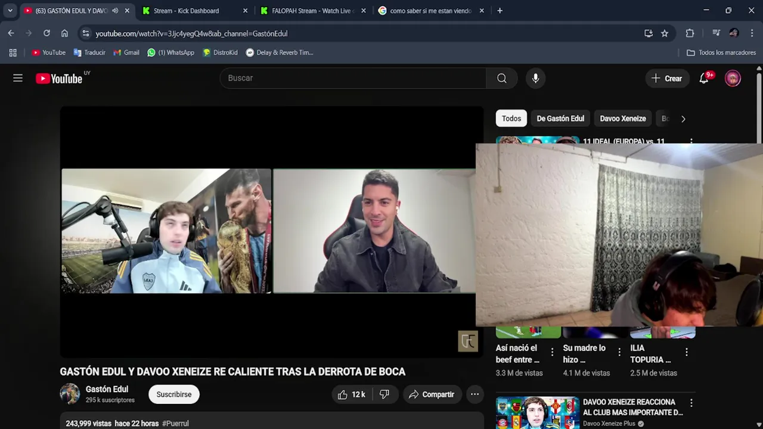Click the Compartir share button

[x=432, y=394]
